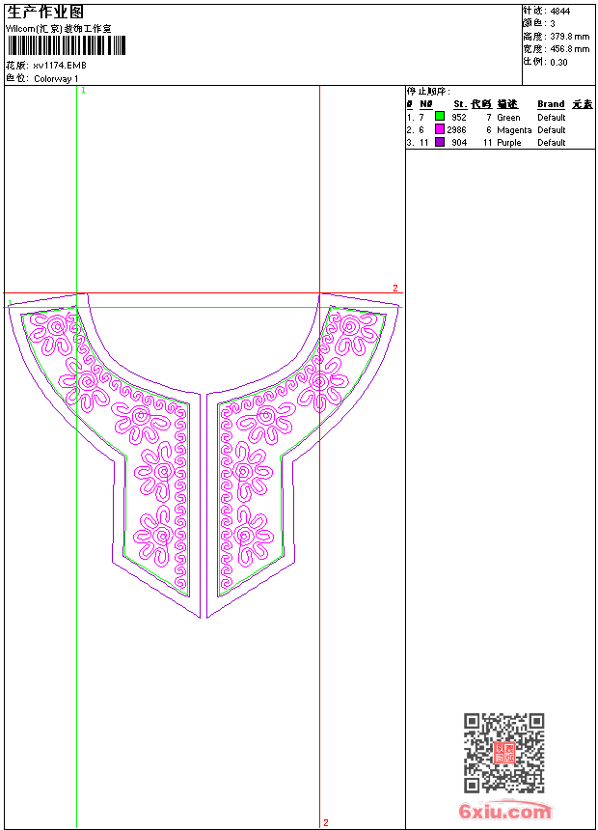
Task: Click the purple color swatch in row 3
Action: click(x=439, y=142)
